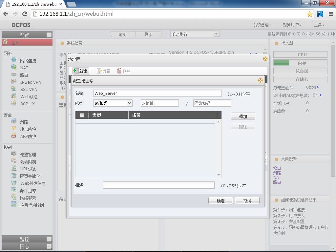Image resolution: width=336 pixels, height=252 pixels.
Task: Collapse the 配置 sidebar section
Action: click(x=49, y=35)
